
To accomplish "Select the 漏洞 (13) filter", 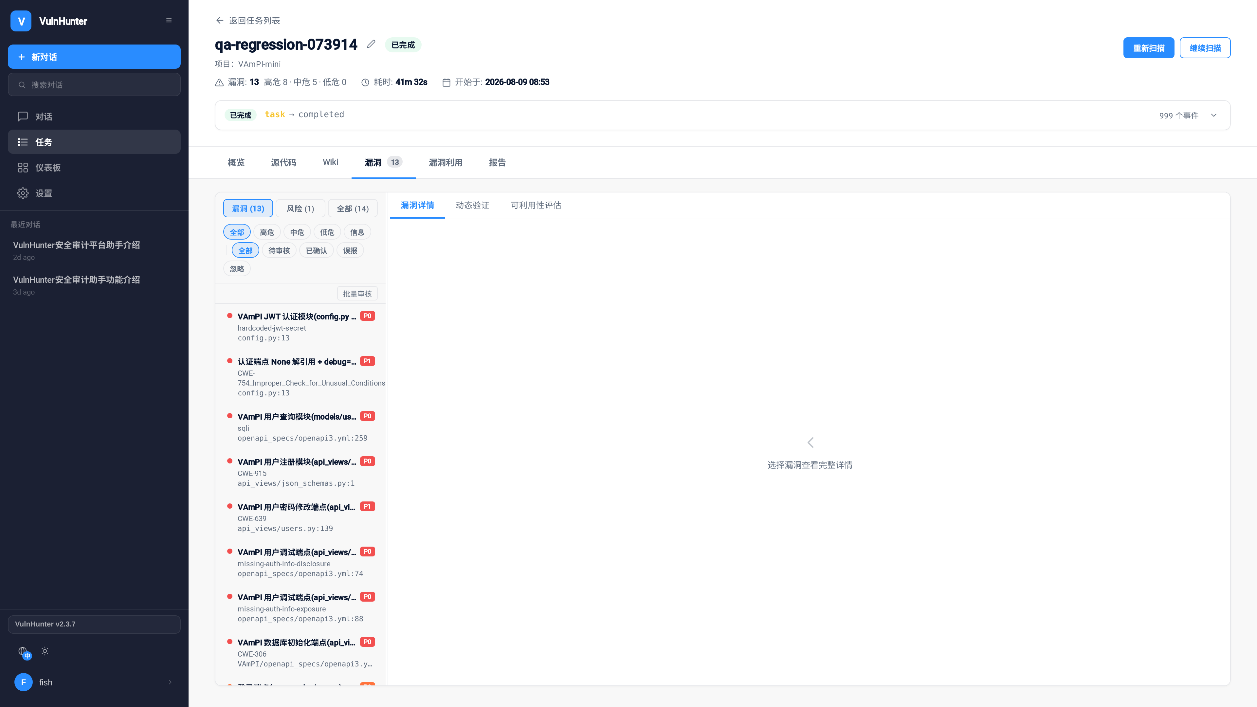I will [248, 208].
